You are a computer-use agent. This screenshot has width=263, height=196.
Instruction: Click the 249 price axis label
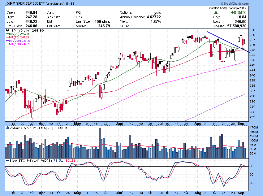[252, 30]
